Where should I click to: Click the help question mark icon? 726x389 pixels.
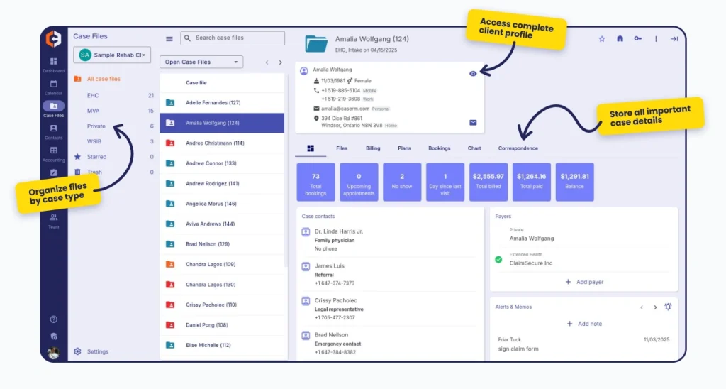54,319
